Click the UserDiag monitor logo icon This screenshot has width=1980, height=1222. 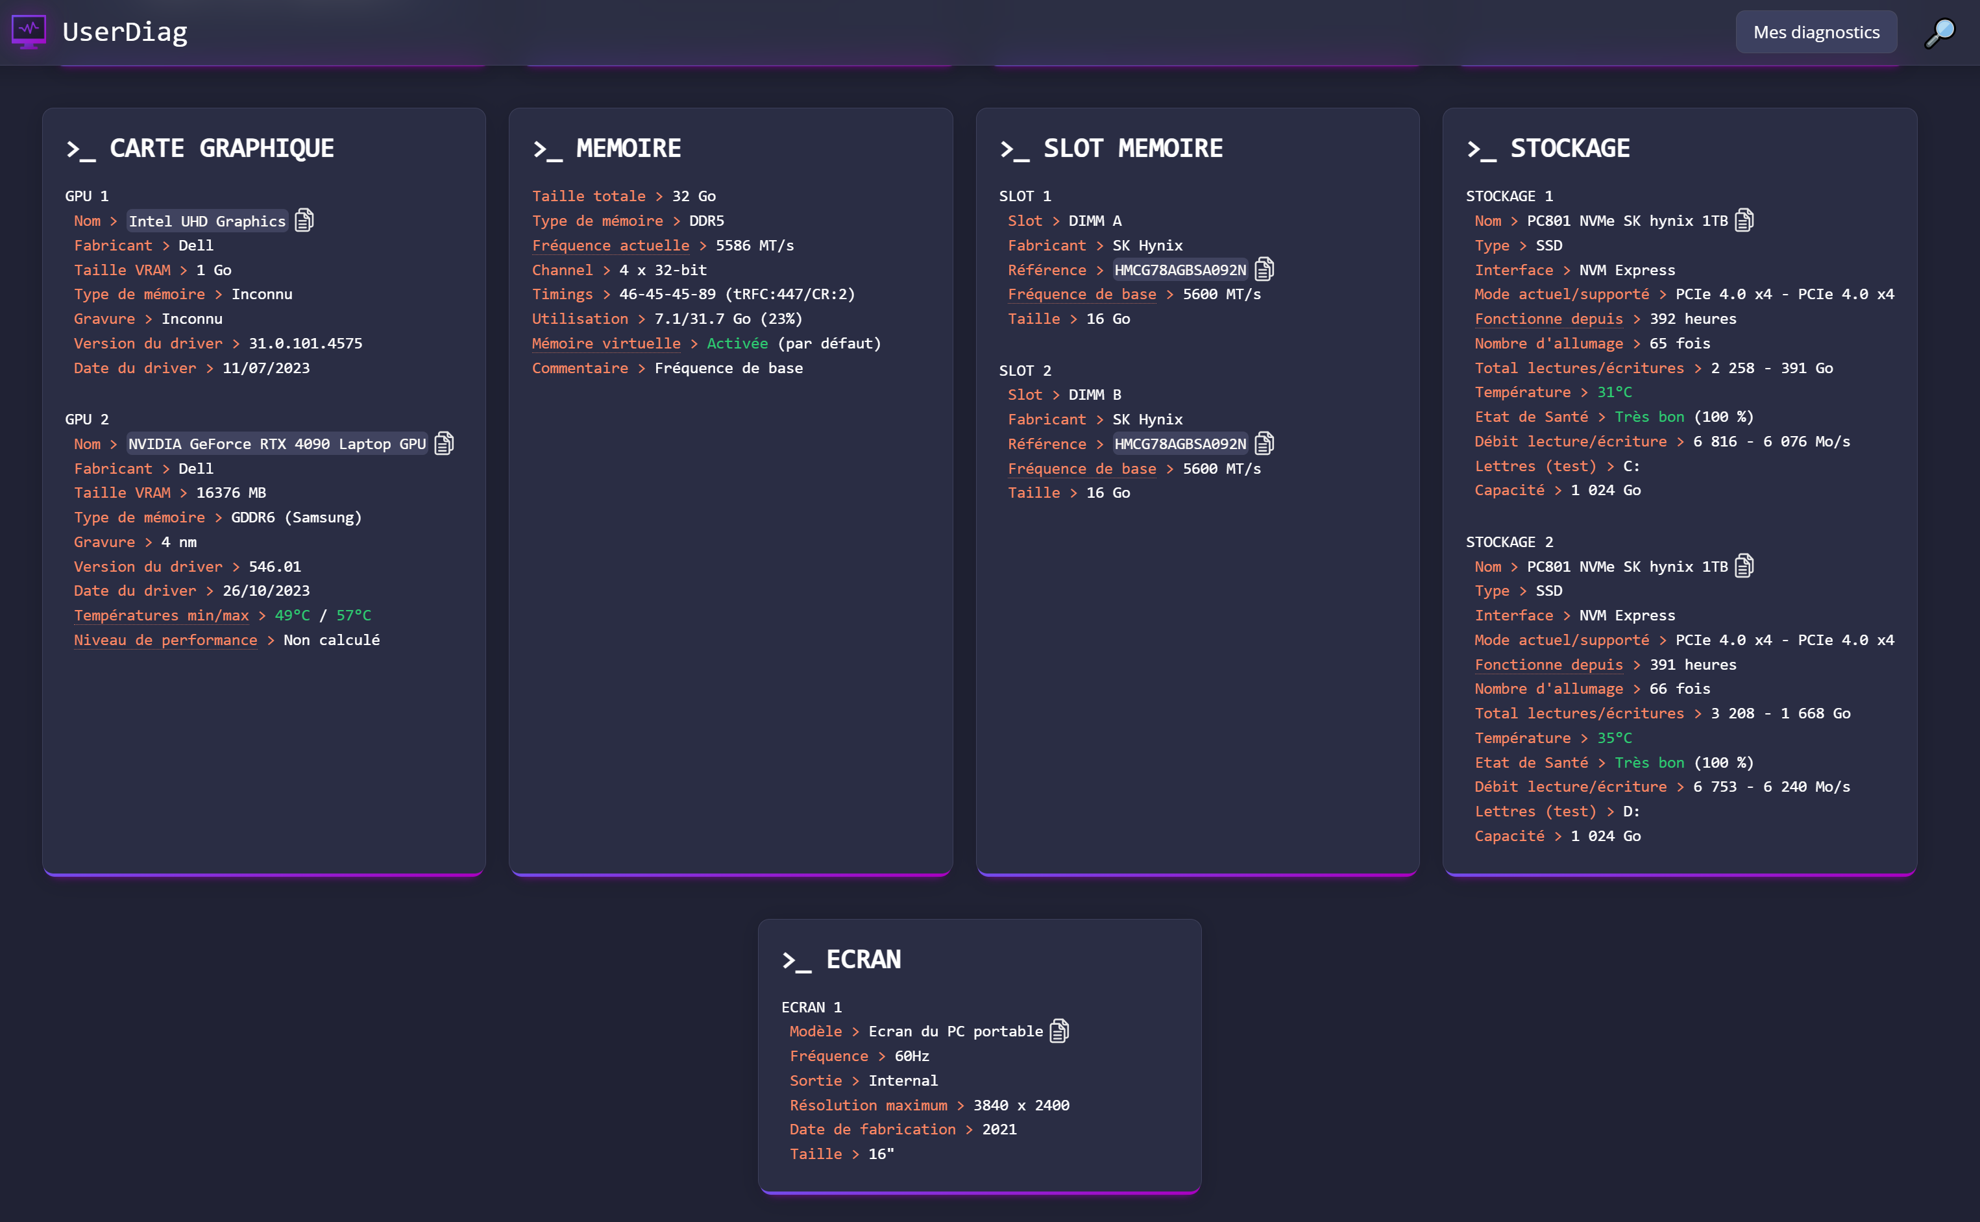click(x=29, y=32)
